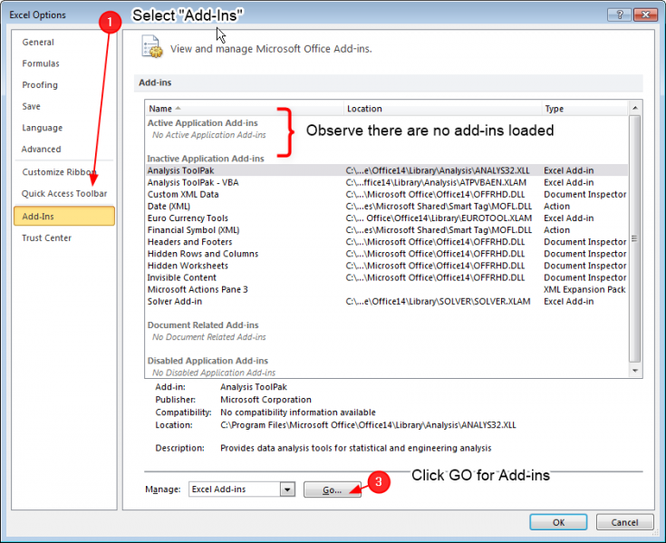The height and width of the screenshot is (543, 666).
Task: Open Quick Access Toolbar settings
Action: pyautogui.click(x=64, y=194)
